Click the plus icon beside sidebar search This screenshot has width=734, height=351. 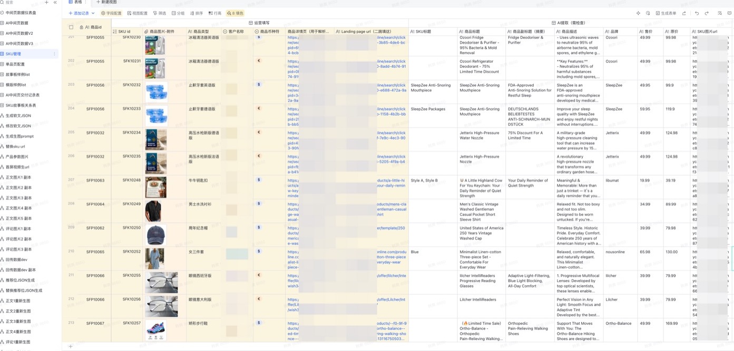(46, 3)
